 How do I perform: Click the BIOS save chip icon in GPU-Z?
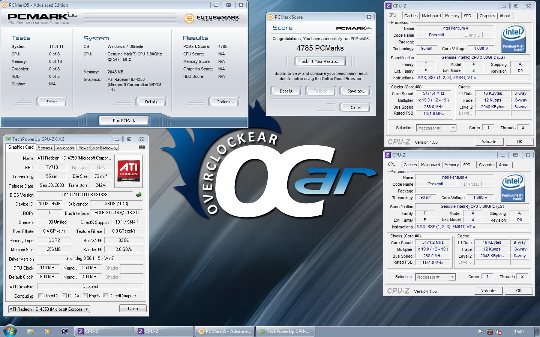pos(139,195)
